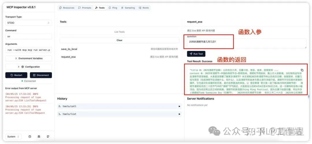Screen dimensions: 312x144
Task: Clear the tools list
Action: click(119, 40)
